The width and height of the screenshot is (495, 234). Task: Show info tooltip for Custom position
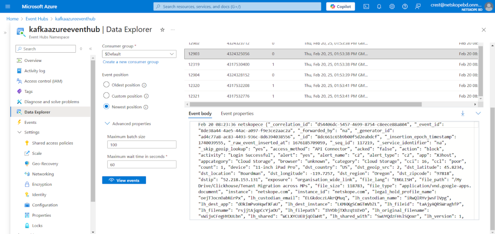pyautogui.click(x=146, y=96)
